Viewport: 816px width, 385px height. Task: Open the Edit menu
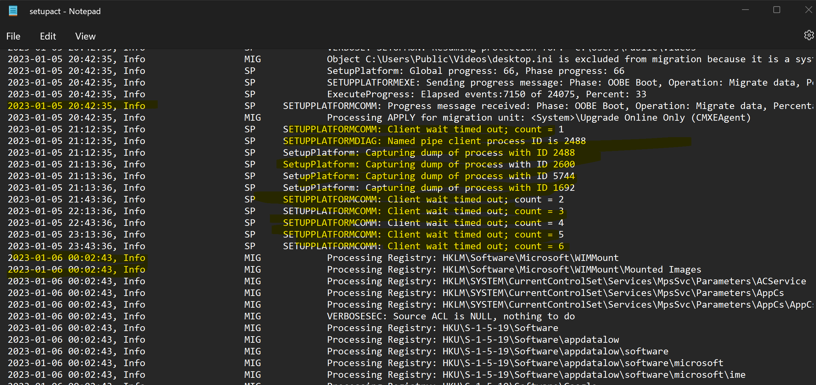(x=48, y=36)
